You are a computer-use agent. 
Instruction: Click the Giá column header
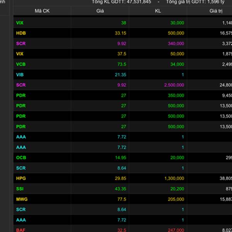(100, 11)
